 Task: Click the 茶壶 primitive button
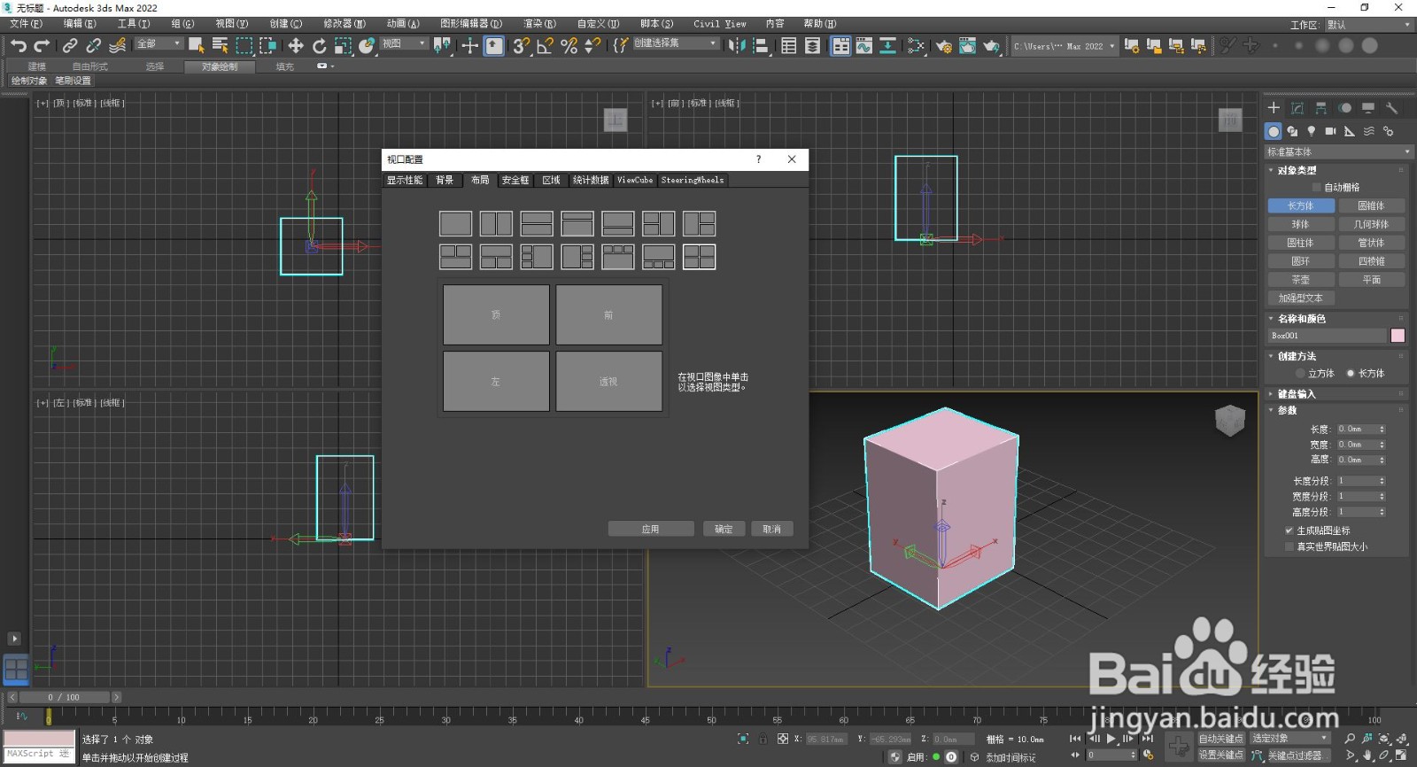point(1300,280)
